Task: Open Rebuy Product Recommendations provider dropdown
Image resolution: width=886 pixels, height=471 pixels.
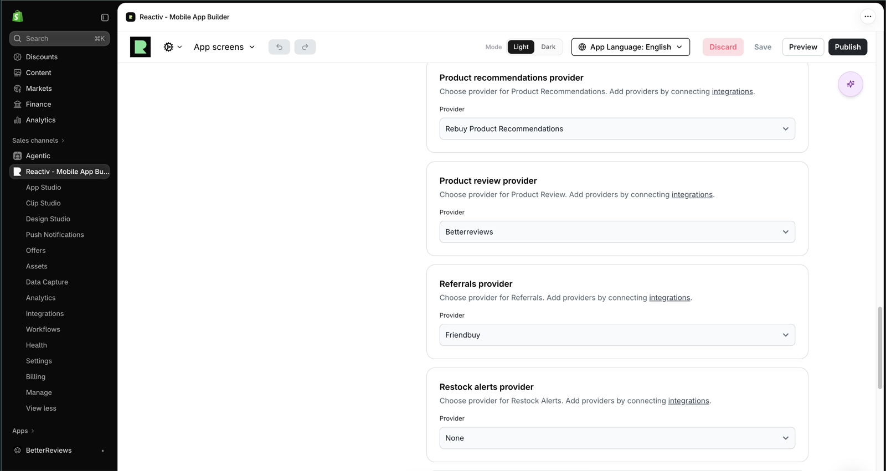Action: tap(617, 129)
